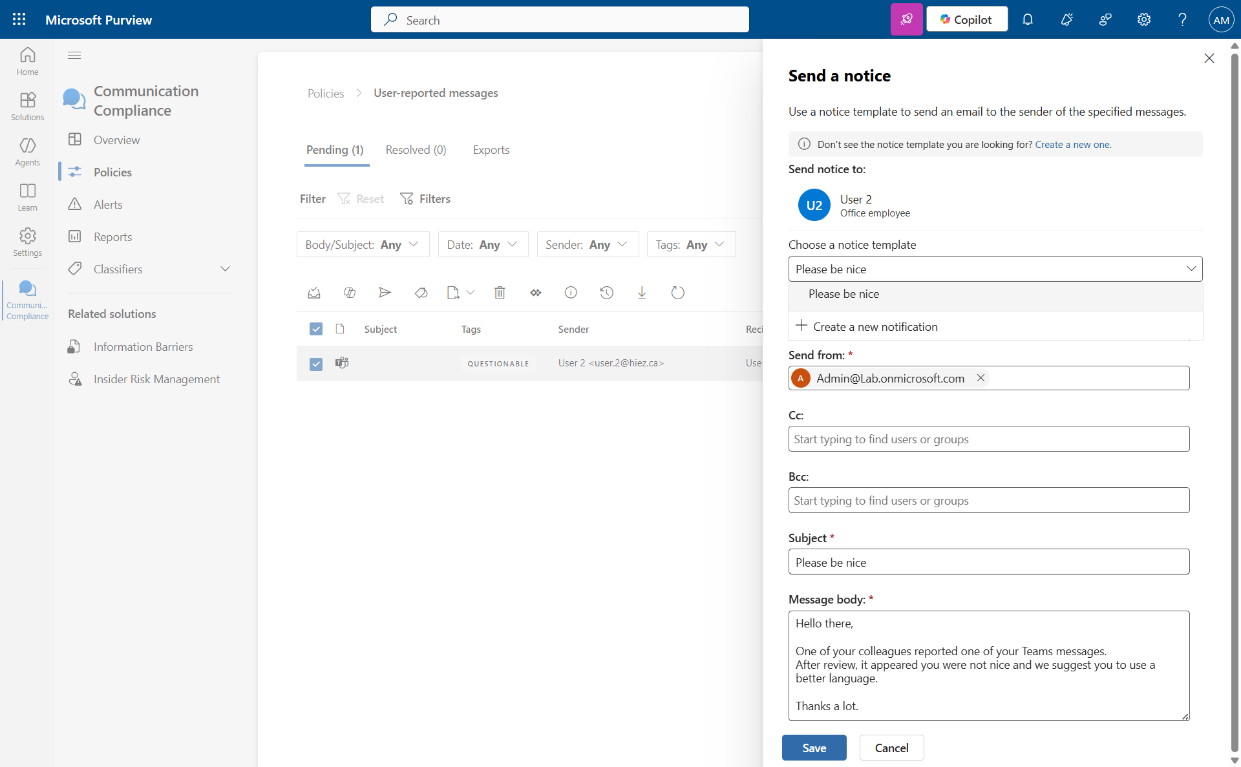Viewport: 1241px width, 767px height.
Task: Expand the Classifiers navigation section
Action: point(225,269)
